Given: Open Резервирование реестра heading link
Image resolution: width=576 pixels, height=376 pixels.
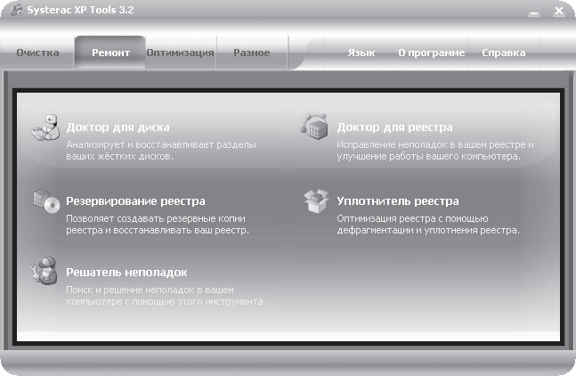Looking at the screenshot, I should tap(135, 201).
